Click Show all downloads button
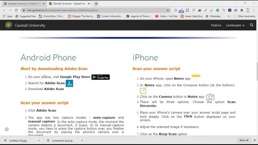Image resolution: width=258 pixels, height=145 pixels. click(243, 140)
